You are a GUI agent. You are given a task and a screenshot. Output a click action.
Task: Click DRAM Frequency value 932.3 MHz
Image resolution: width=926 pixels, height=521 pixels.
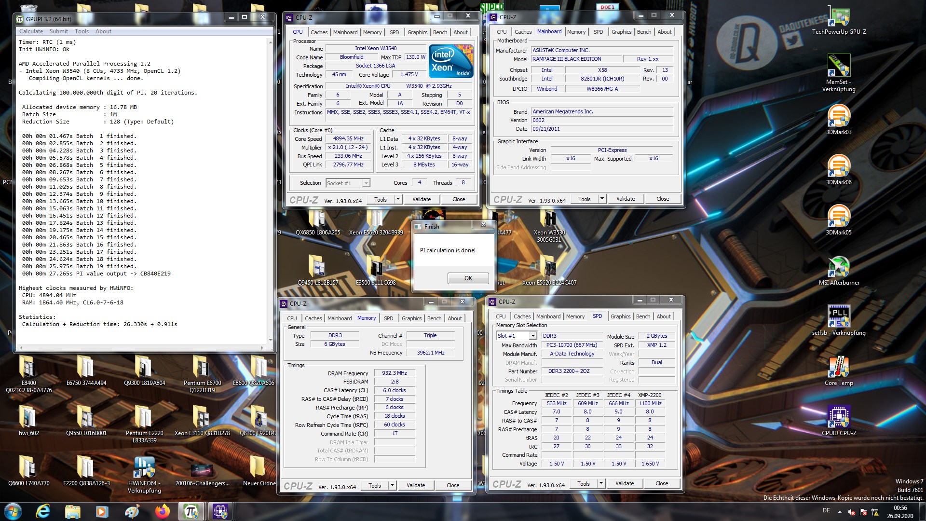pyautogui.click(x=395, y=373)
